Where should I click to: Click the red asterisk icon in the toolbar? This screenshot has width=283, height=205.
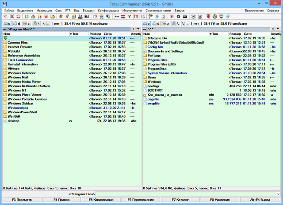46,16
